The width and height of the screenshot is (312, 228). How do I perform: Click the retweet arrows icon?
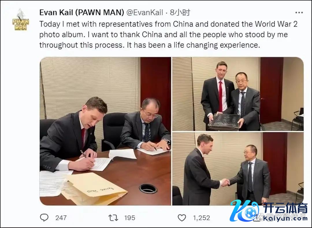point(113,218)
